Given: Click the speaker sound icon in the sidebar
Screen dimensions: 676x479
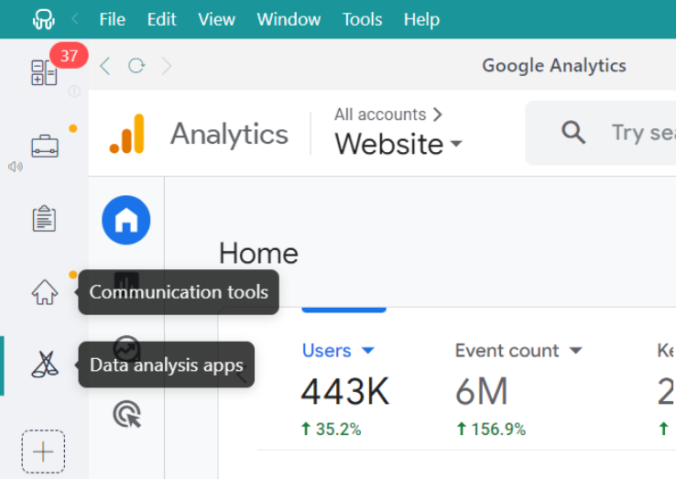Looking at the screenshot, I should 16,167.
